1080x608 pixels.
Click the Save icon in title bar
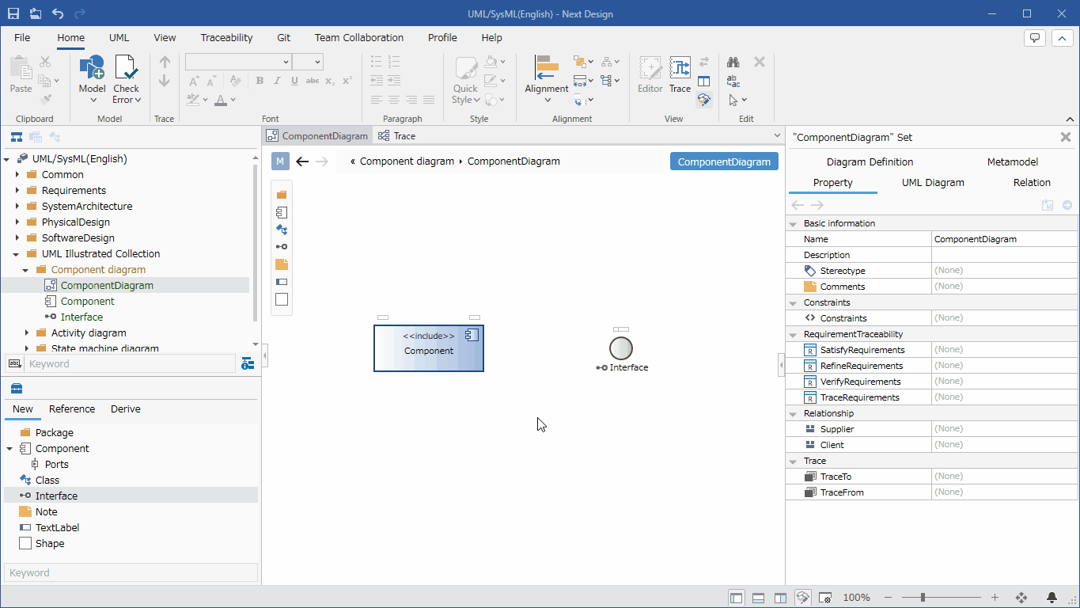[13, 13]
